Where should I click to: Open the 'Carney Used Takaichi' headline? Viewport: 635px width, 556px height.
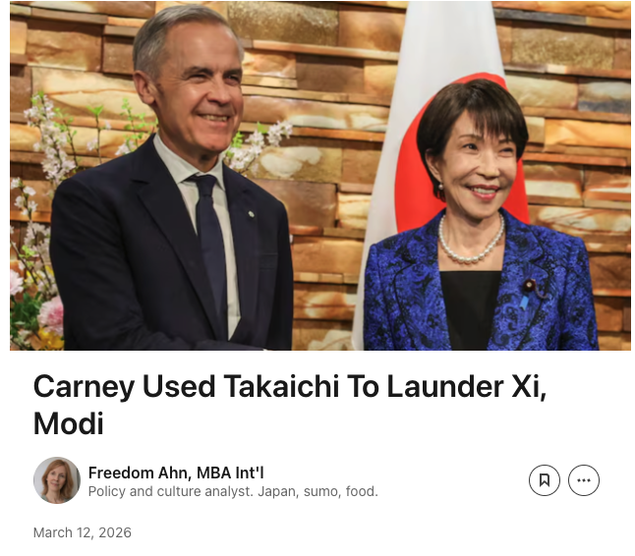(290, 405)
